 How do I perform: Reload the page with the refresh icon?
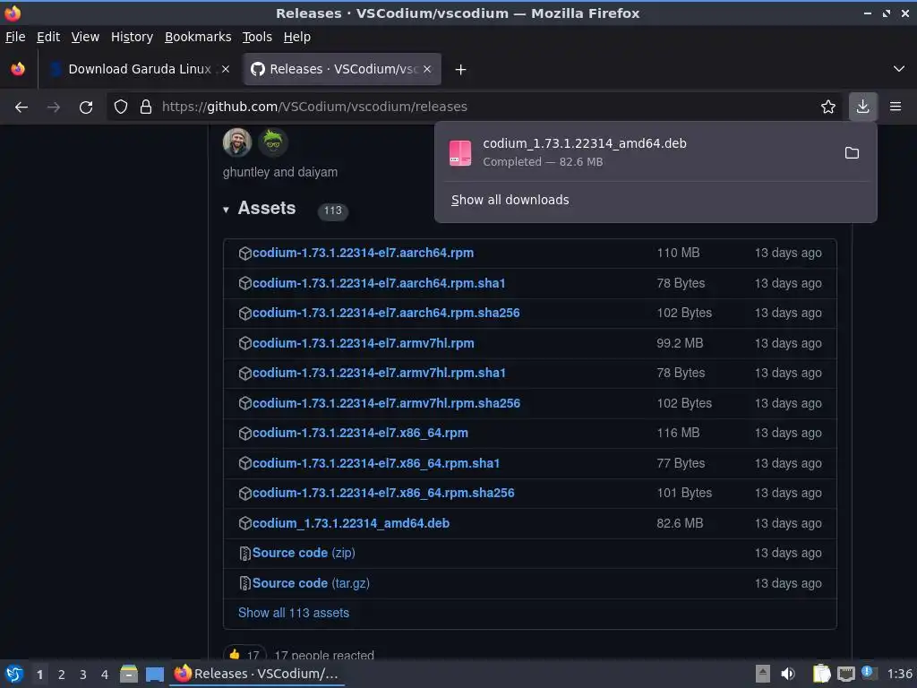[86, 107]
